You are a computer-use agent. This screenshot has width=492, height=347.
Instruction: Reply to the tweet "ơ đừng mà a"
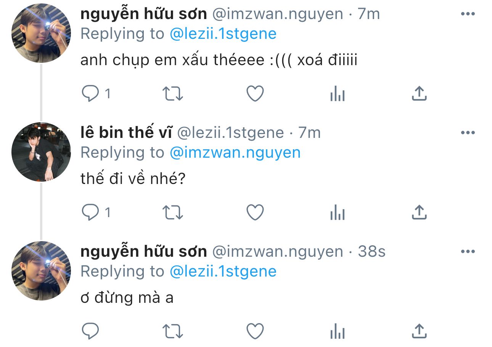(90, 331)
